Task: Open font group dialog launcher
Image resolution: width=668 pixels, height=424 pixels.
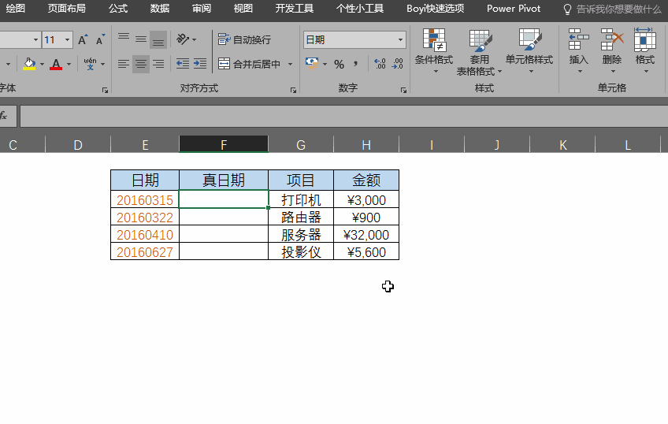Action: pyautogui.click(x=105, y=90)
